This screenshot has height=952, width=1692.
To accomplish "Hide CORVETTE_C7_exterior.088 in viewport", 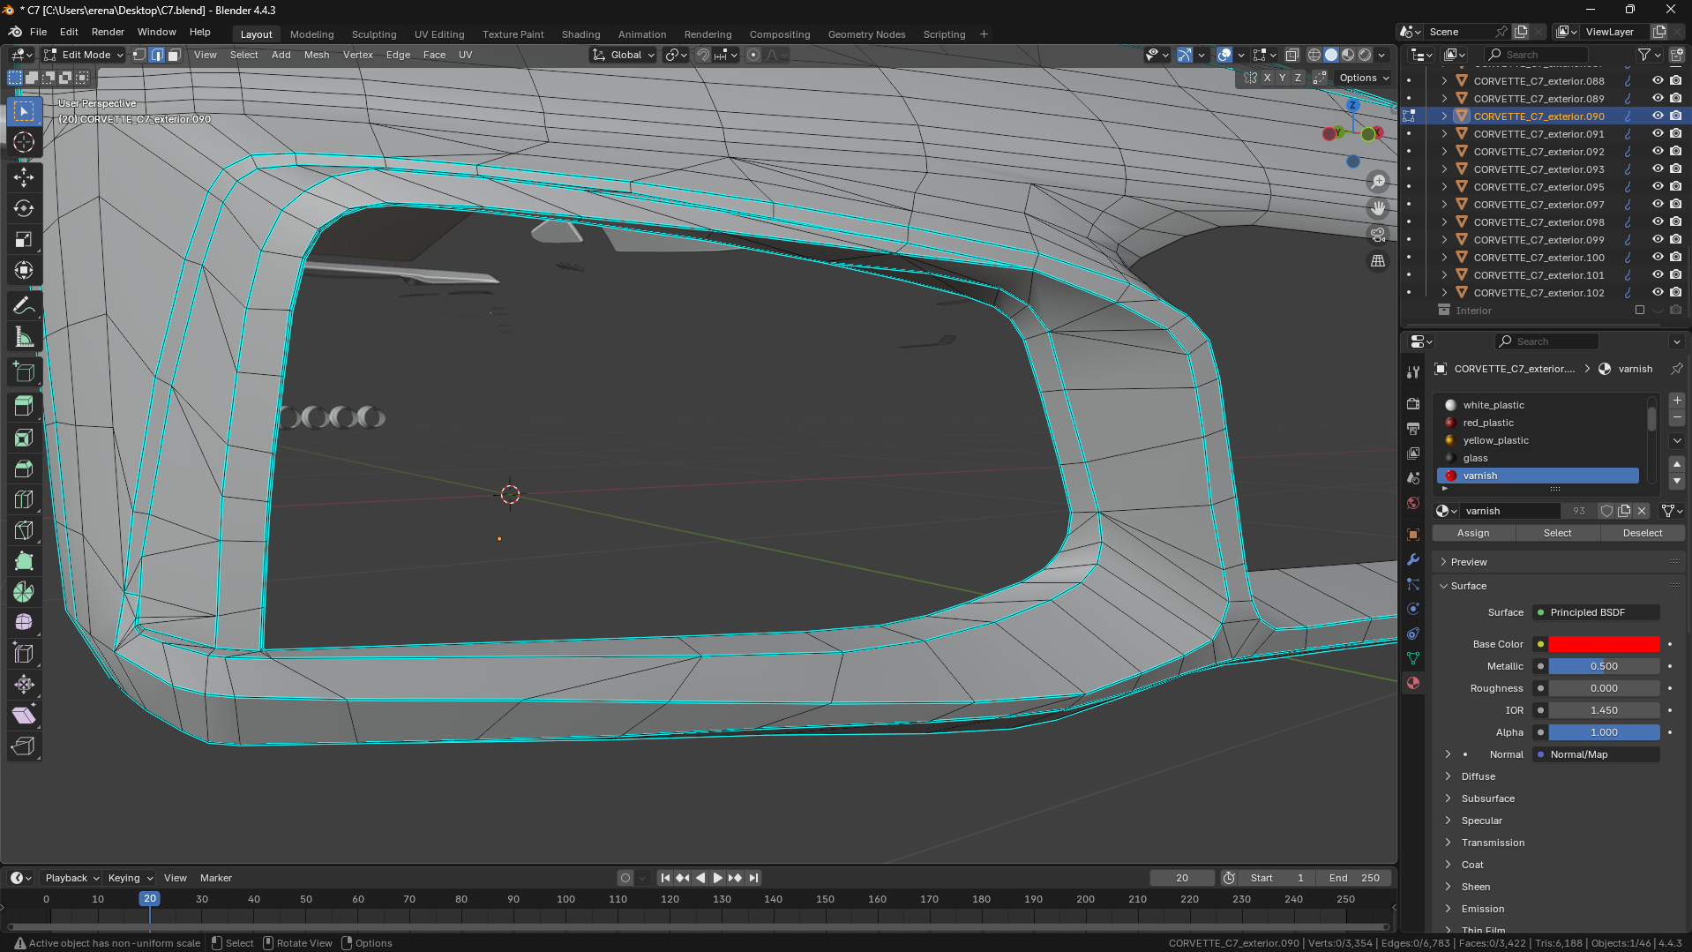I will click(1658, 81).
